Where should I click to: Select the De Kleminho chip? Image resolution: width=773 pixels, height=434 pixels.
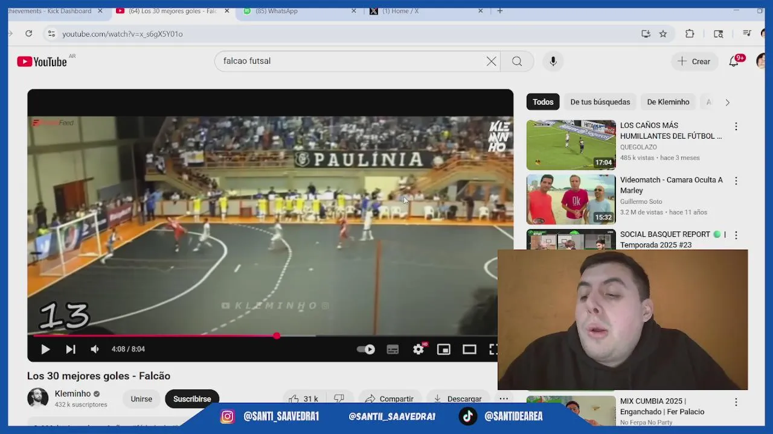click(x=668, y=102)
